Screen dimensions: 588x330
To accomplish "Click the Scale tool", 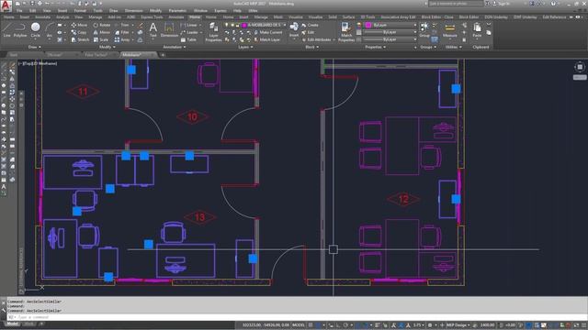I will click(101, 39).
